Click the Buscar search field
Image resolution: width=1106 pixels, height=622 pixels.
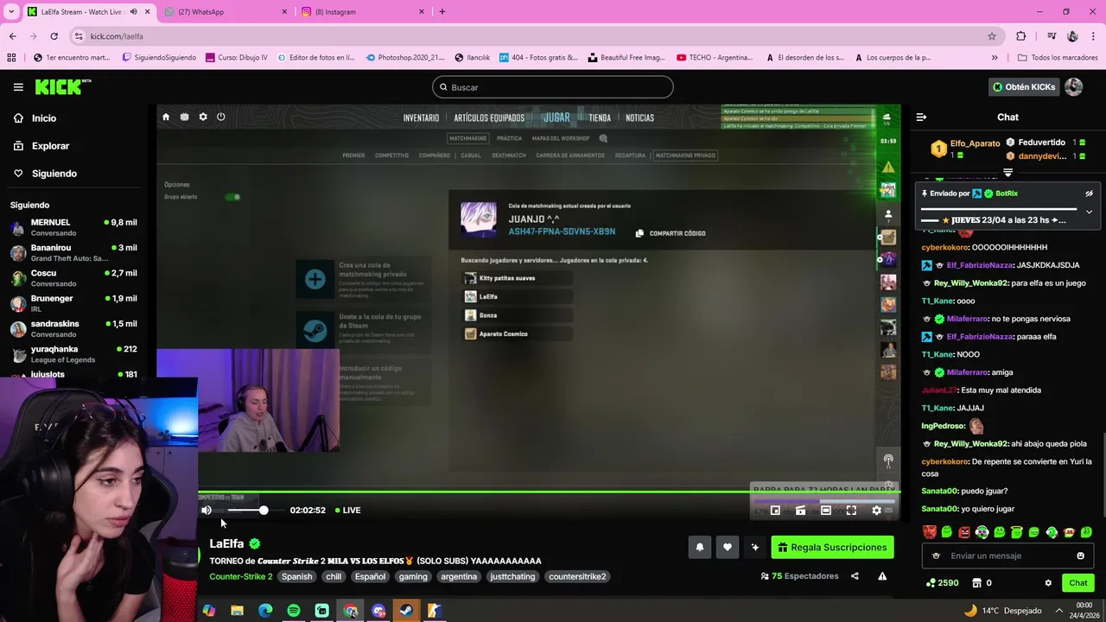click(x=553, y=87)
